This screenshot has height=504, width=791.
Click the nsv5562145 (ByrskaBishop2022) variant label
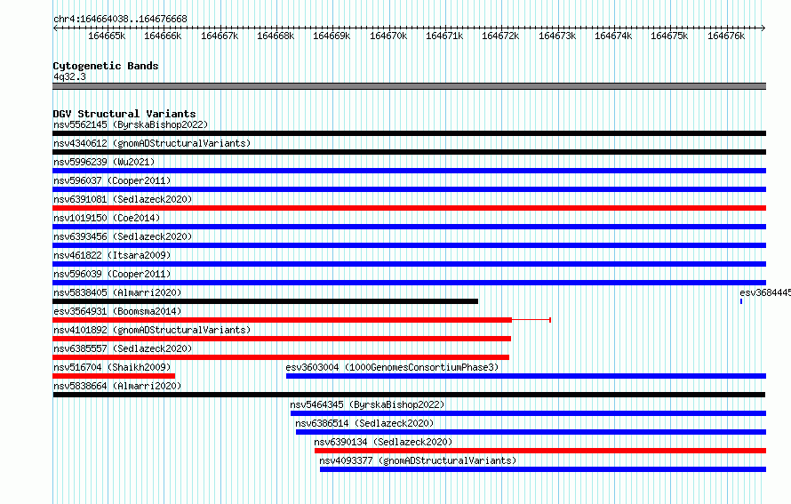(x=131, y=124)
